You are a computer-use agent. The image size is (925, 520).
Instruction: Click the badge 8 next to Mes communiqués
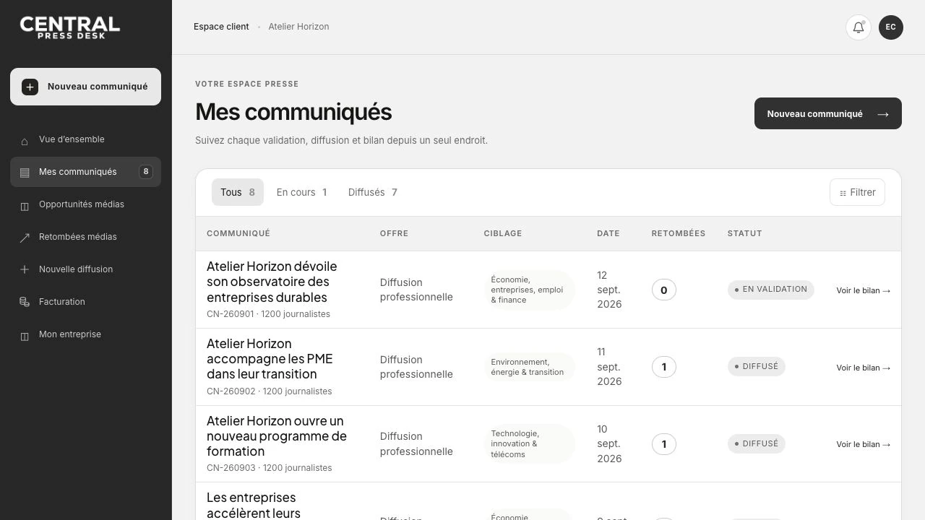pyautogui.click(x=146, y=172)
